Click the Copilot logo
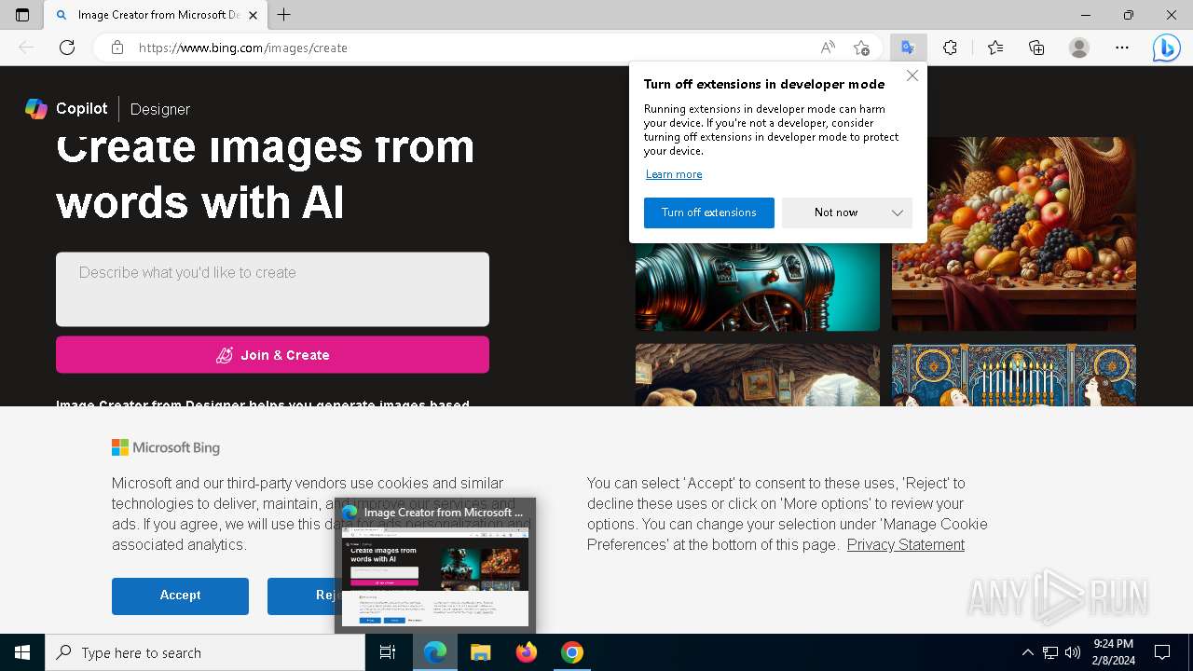1193x671 pixels. pos(66,108)
